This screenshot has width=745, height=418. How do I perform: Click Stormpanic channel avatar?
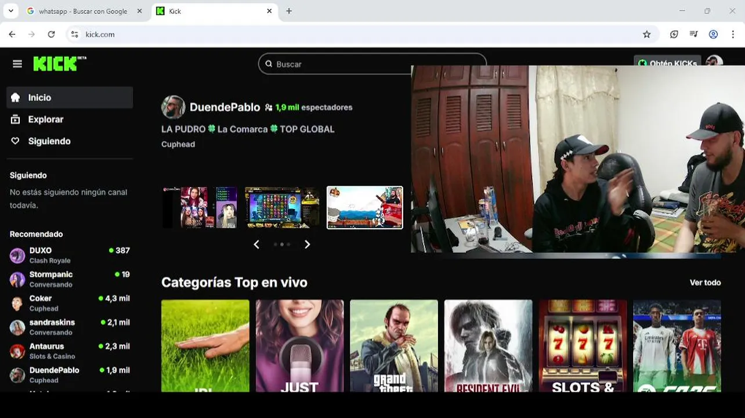tap(17, 279)
